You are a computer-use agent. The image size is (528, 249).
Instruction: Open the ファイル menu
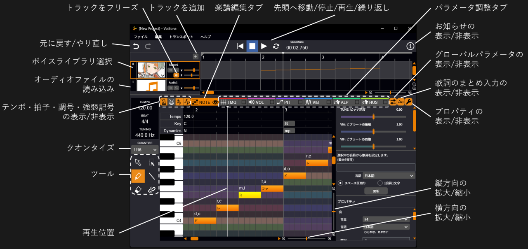pyautogui.click(x=140, y=37)
